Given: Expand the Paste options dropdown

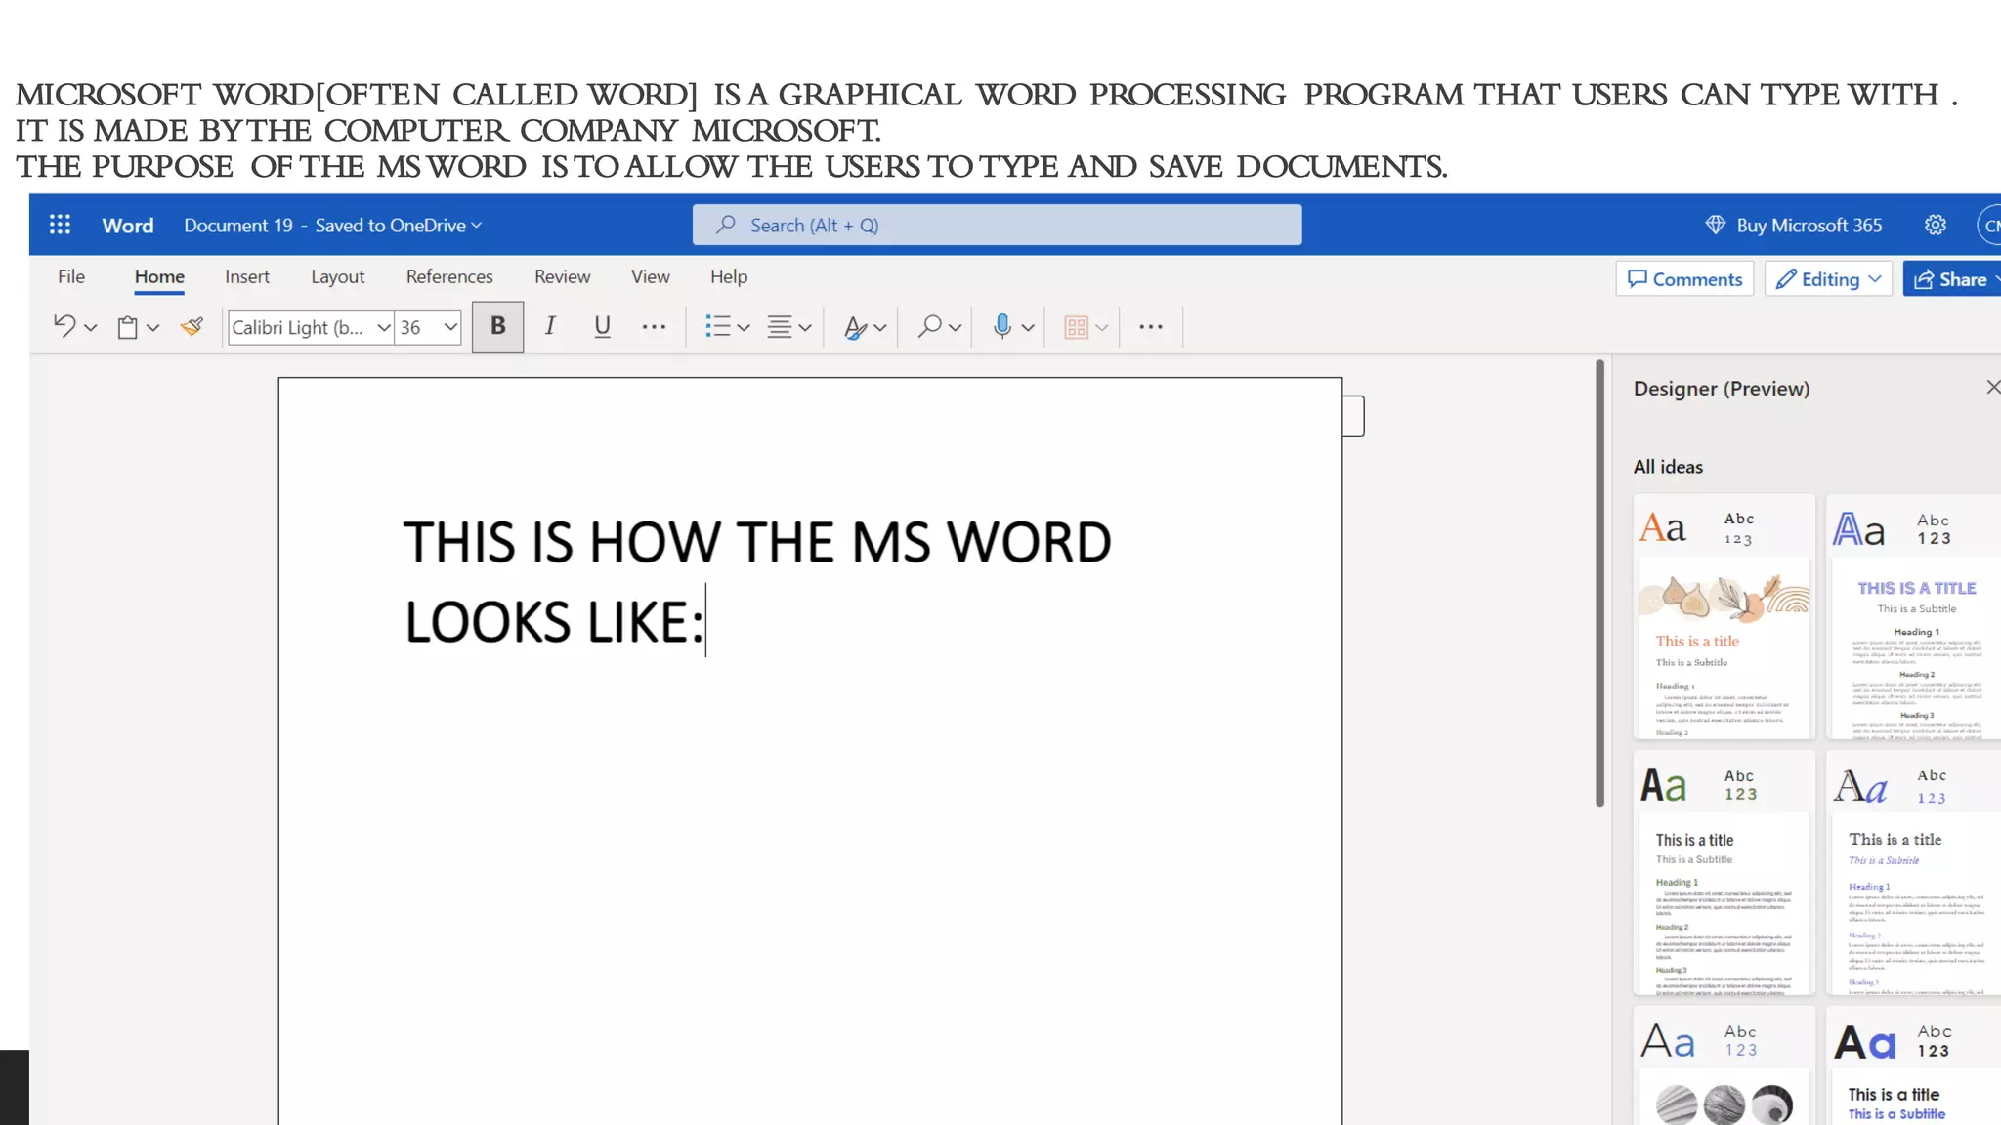Looking at the screenshot, I should tap(152, 328).
